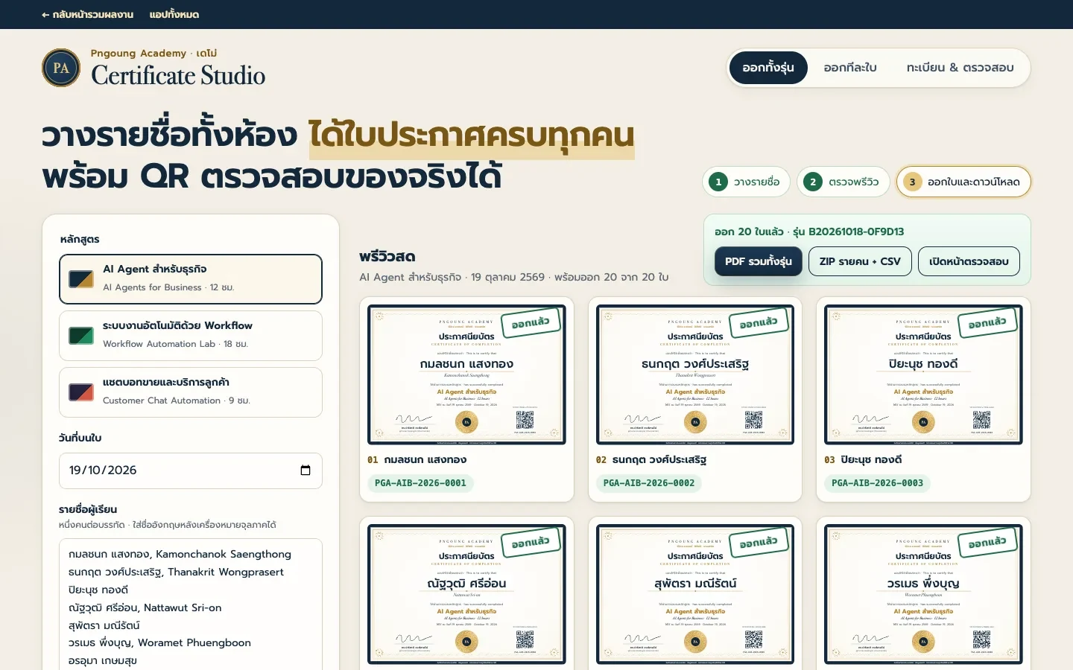
Task: Open certificate thumbnail for วรเมธ พึ่งบุญ
Action: point(923,594)
